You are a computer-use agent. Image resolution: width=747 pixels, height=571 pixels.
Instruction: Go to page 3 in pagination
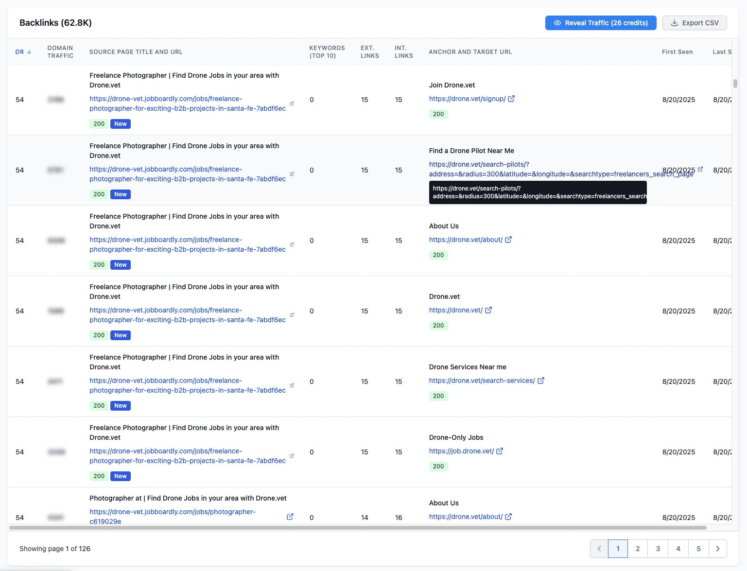click(658, 548)
